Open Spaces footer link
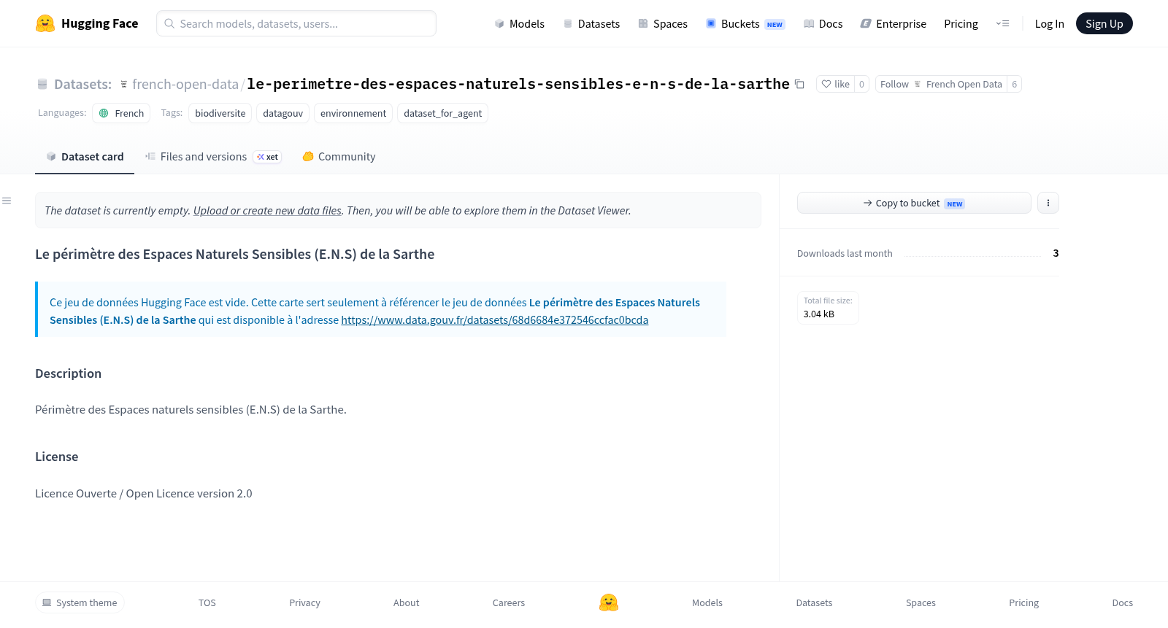The width and height of the screenshot is (1168, 628). tap(921, 602)
